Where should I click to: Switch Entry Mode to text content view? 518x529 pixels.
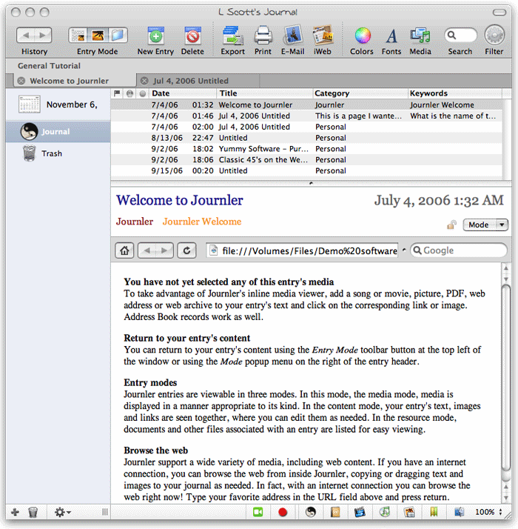point(78,35)
